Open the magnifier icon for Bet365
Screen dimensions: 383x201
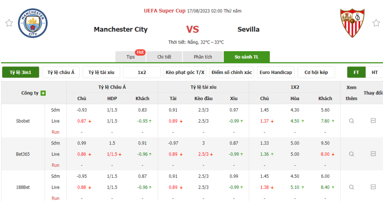(x=351, y=154)
